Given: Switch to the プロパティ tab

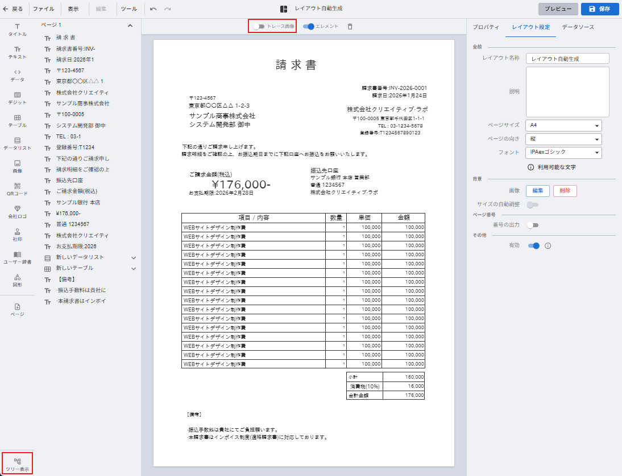Looking at the screenshot, I should pyautogui.click(x=486, y=27).
